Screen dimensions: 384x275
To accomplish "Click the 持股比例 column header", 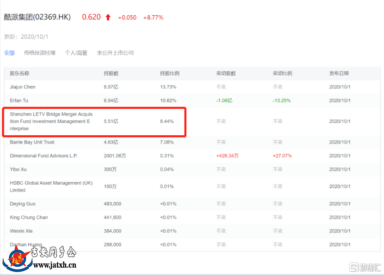I will 169,73.
